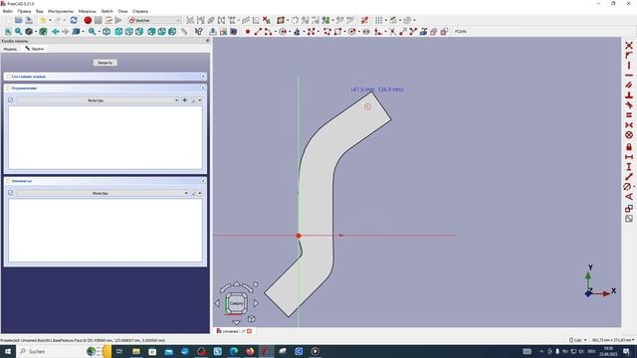Select the create point tool
Image resolution: width=637 pixels, height=358 pixels.
click(248, 31)
